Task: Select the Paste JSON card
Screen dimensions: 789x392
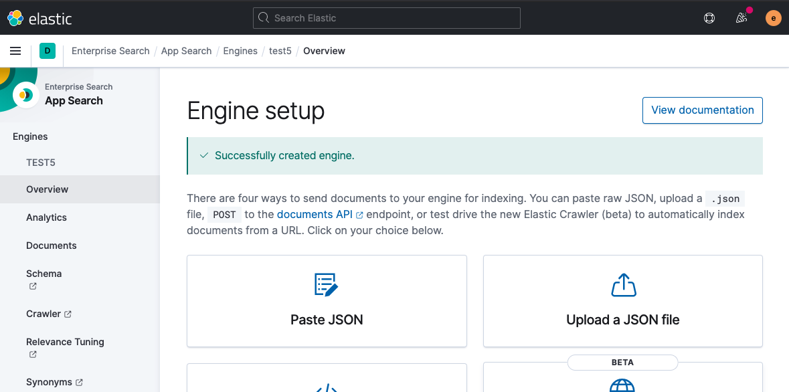Action: pyautogui.click(x=327, y=301)
